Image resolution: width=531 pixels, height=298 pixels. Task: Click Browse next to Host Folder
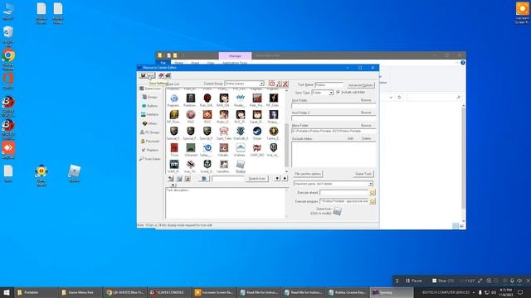[x=366, y=100]
